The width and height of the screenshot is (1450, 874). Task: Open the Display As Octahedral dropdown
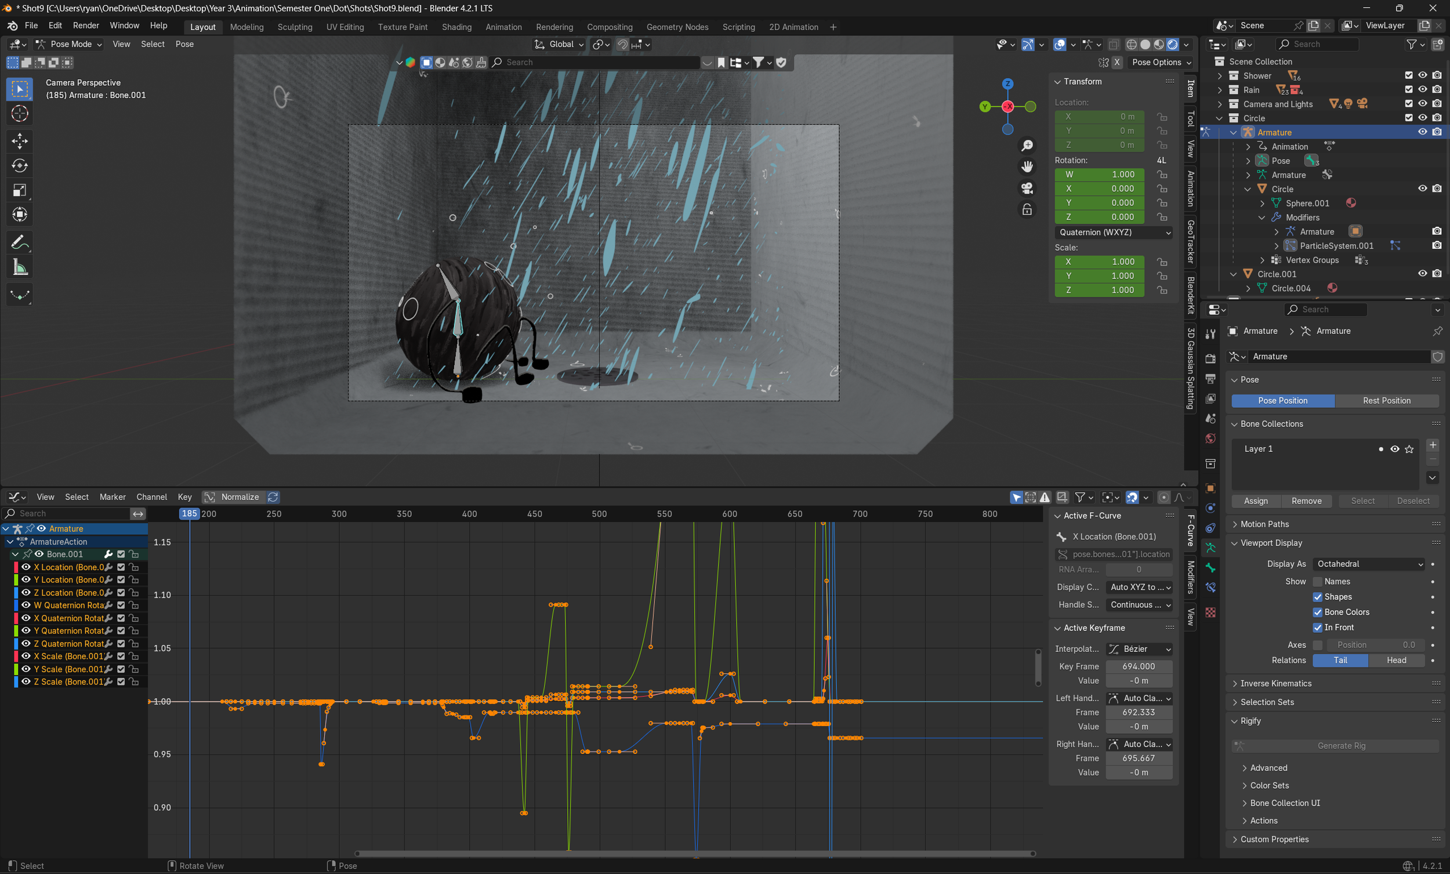tap(1369, 564)
